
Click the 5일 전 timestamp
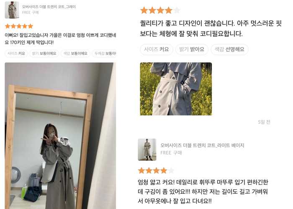[x=264, y=122]
